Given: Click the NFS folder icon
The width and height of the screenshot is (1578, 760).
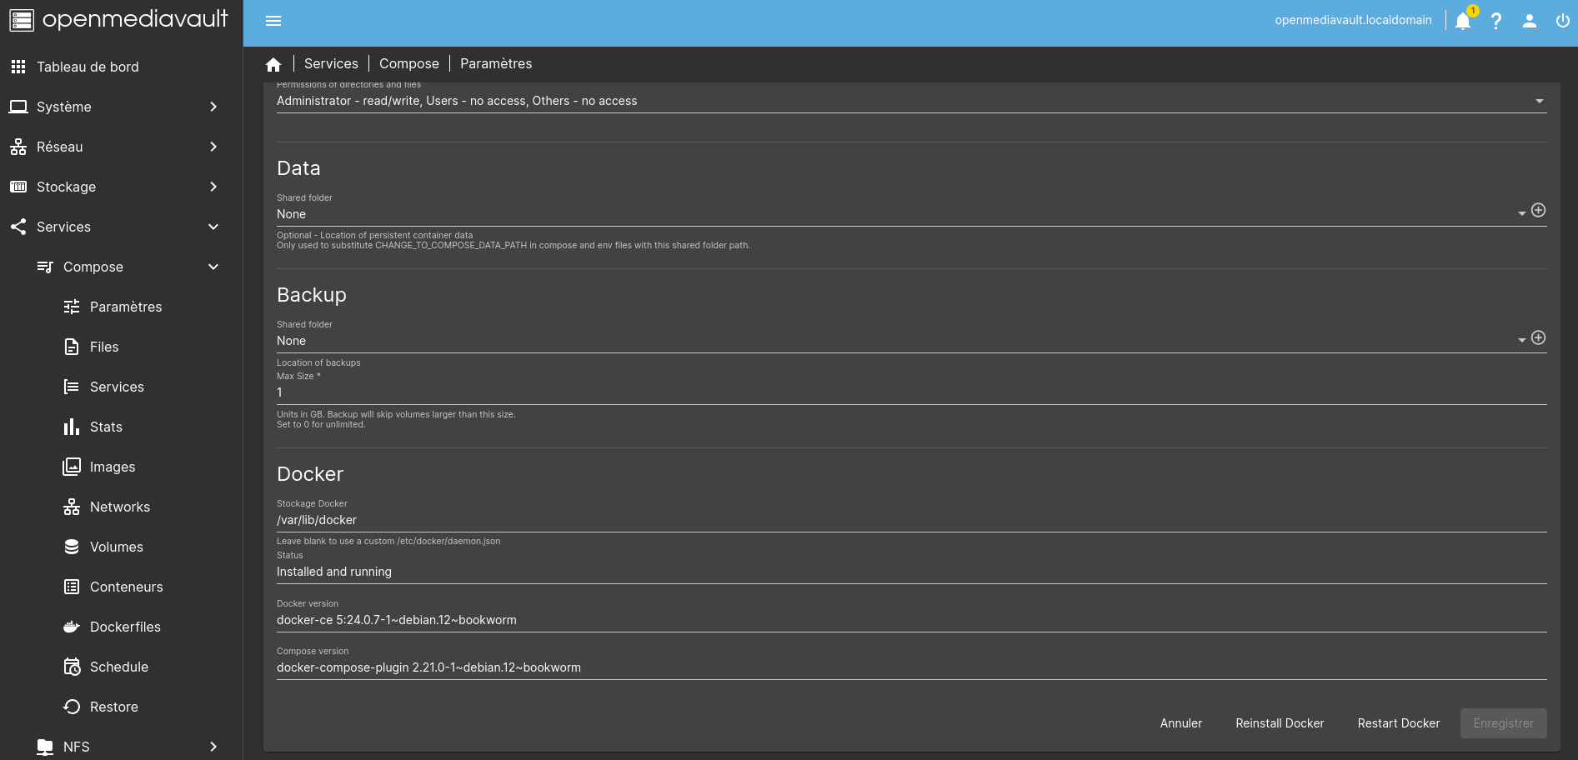Looking at the screenshot, I should coord(45,747).
